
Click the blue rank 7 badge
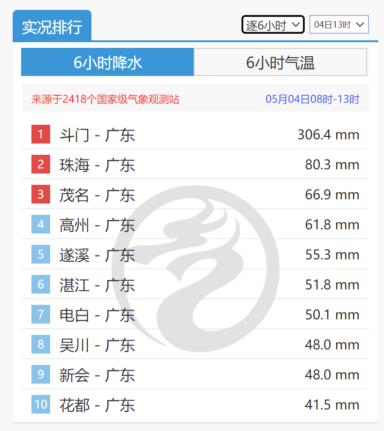point(41,315)
